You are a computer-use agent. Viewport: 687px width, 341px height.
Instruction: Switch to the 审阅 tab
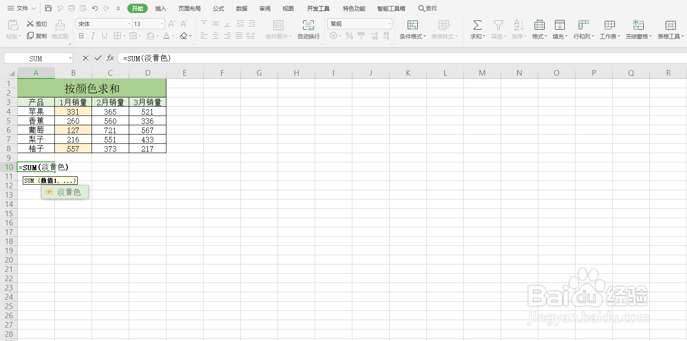pyautogui.click(x=265, y=8)
